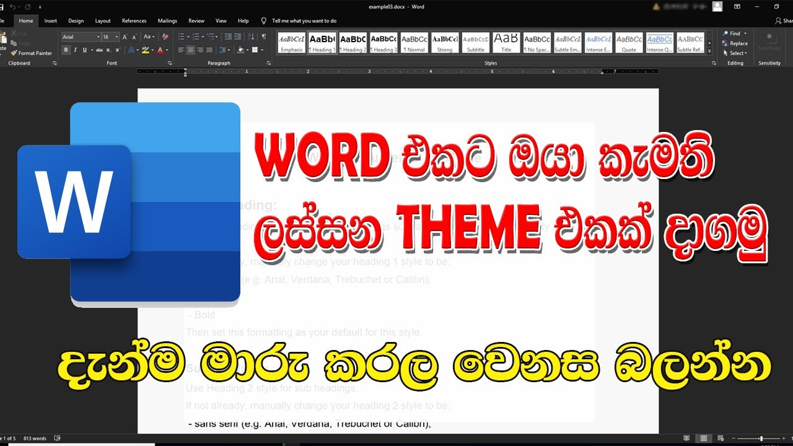Open underline style dropdown arrow
This screenshot has height=446, width=793.
coord(92,50)
